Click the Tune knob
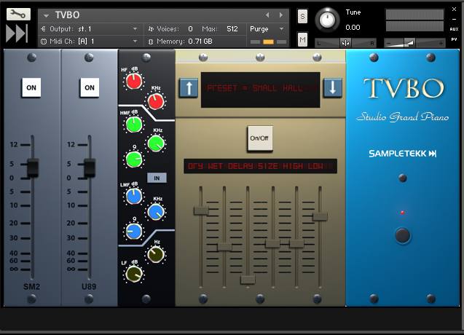 [327, 20]
